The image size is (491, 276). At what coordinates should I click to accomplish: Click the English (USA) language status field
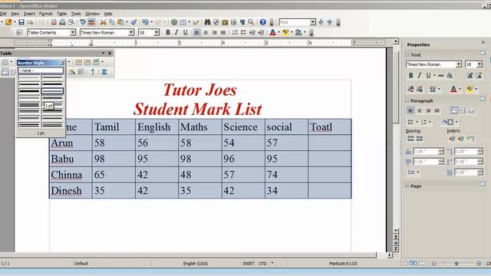pos(196,264)
